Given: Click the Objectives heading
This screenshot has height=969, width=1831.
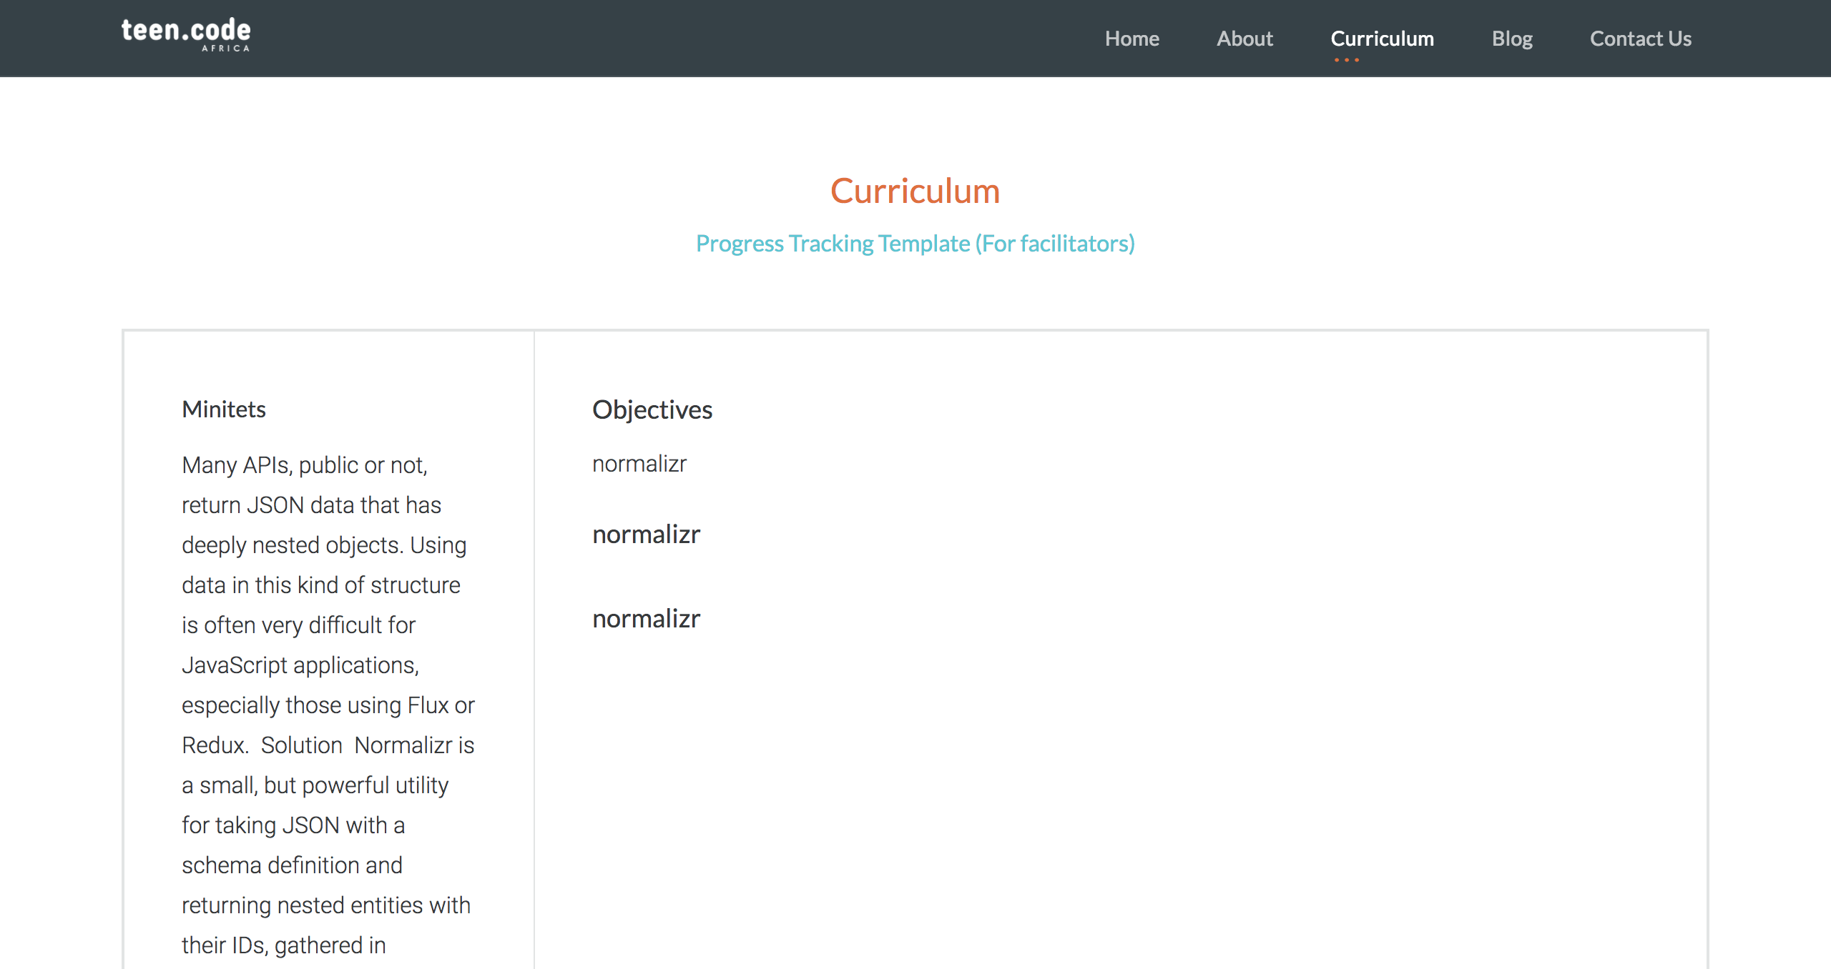Looking at the screenshot, I should (652, 409).
